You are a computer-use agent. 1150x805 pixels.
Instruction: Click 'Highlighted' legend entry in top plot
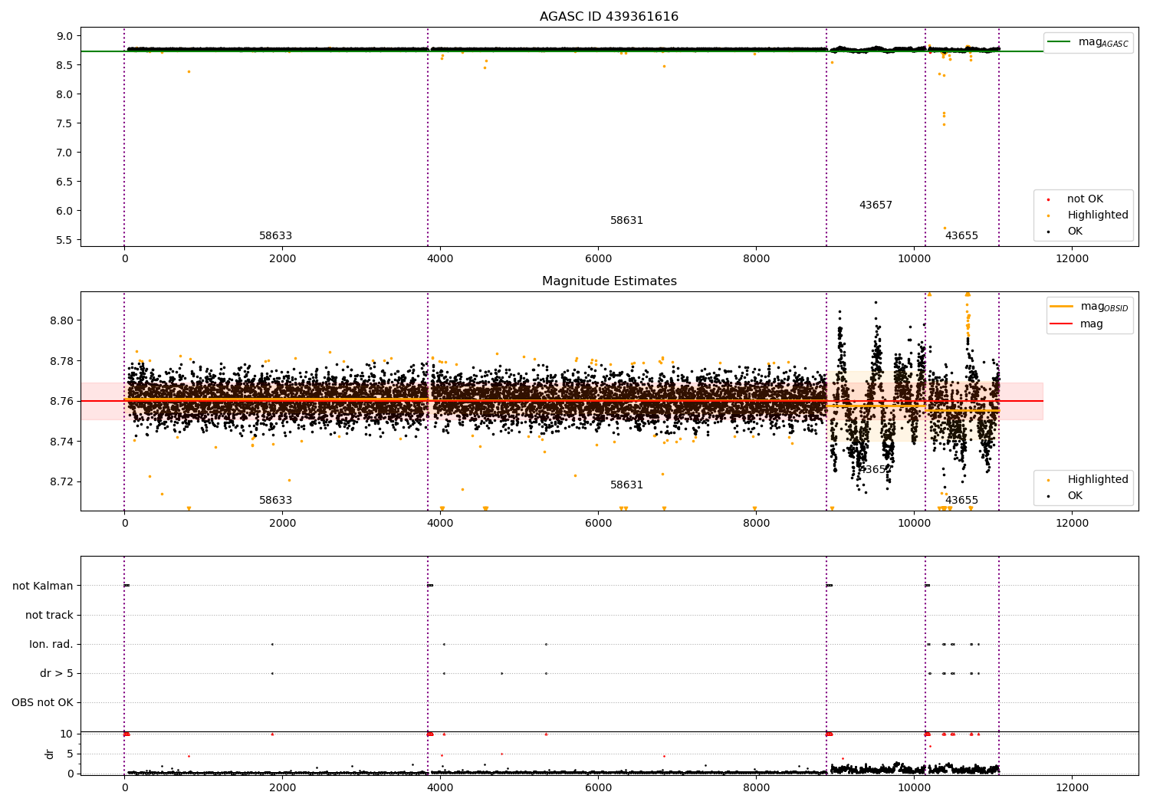(1089, 215)
